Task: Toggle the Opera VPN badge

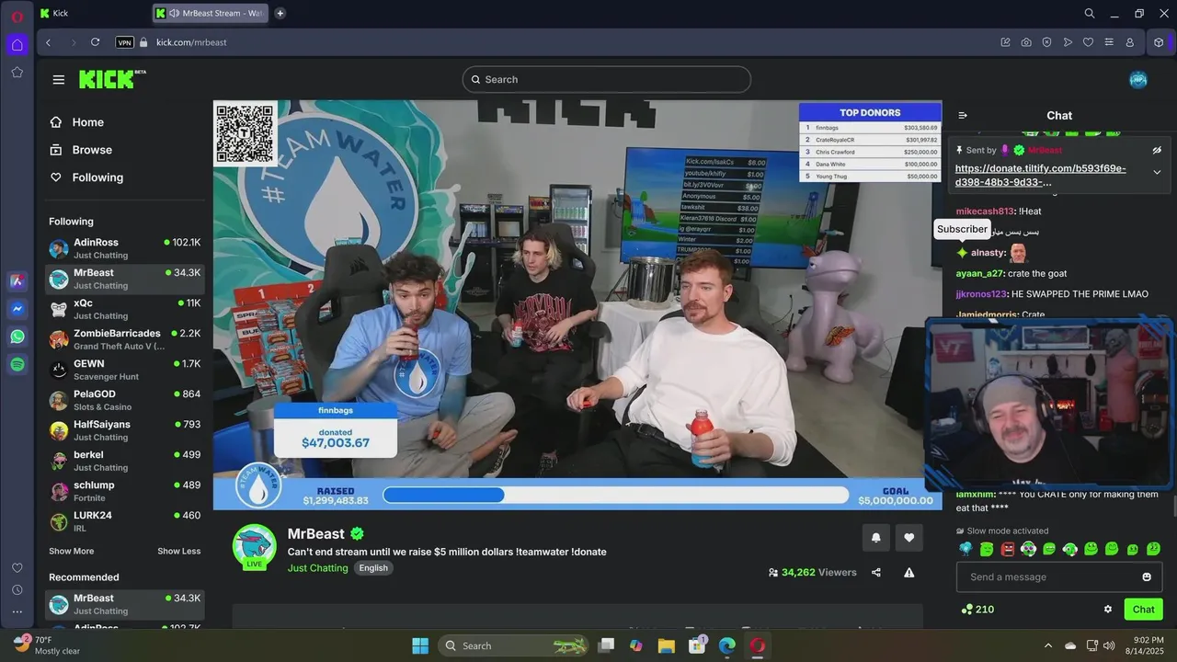Action: [x=125, y=42]
